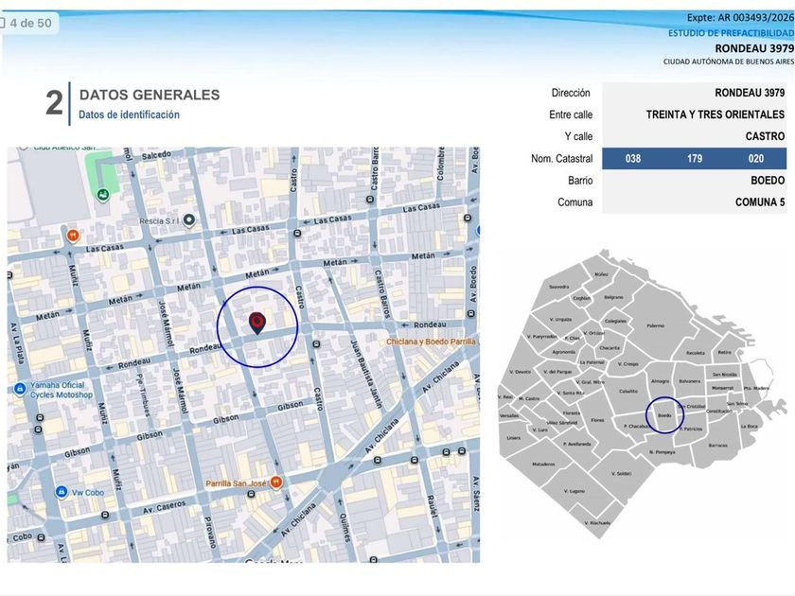Select the 'Pirovano' street label
Screen dimensions: 795x596
(210, 532)
